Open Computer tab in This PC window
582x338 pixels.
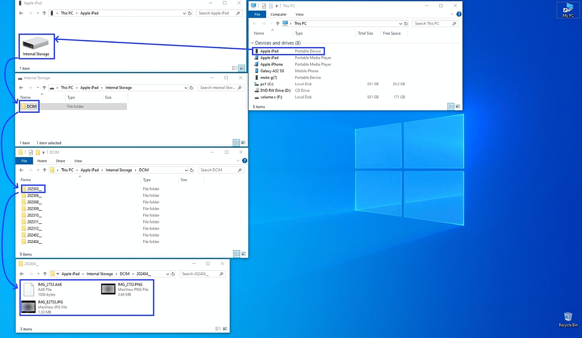278,15
